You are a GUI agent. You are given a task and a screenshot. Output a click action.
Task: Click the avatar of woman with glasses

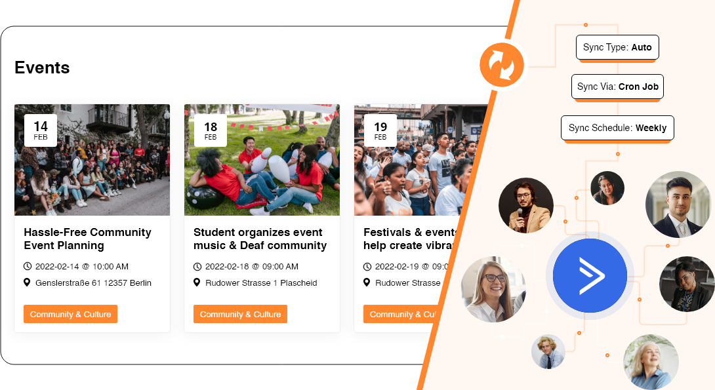click(493, 289)
